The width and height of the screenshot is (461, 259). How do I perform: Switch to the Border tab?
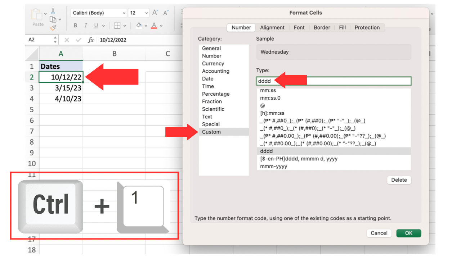tap(322, 28)
